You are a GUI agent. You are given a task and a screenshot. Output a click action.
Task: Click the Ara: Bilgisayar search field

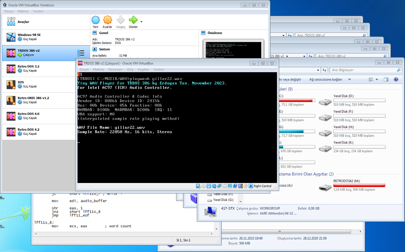(366, 70)
